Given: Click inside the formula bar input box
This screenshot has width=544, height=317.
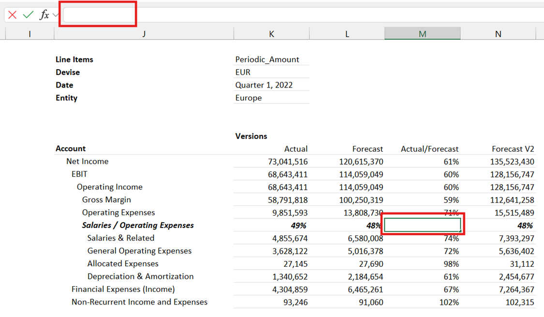Looking at the screenshot, I should tap(99, 14).
